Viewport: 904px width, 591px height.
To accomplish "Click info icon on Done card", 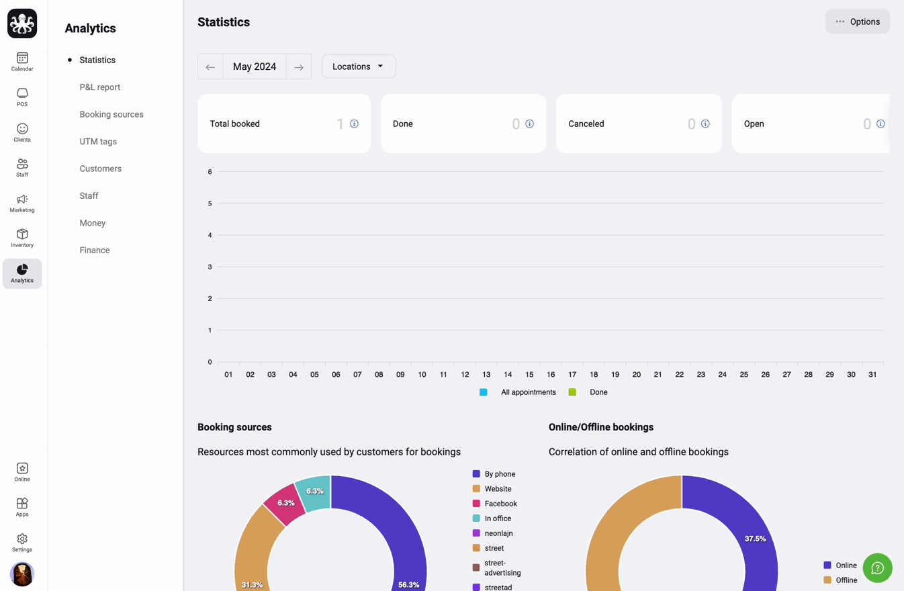I will point(530,124).
